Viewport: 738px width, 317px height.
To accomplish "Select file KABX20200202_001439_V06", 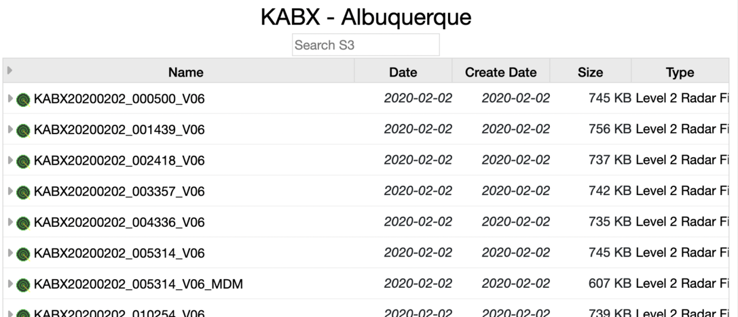I will point(119,129).
